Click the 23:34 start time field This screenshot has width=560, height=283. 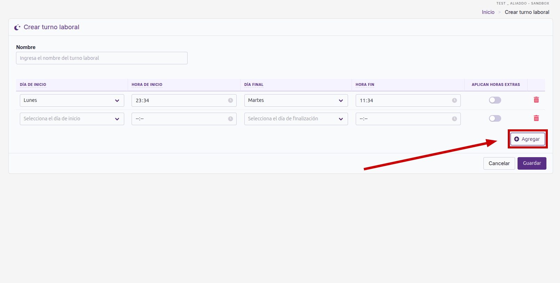[x=184, y=100]
